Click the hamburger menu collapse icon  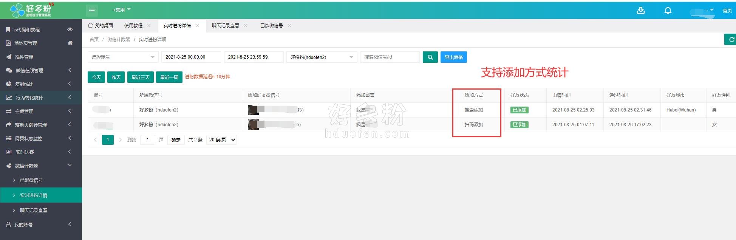[x=92, y=10]
